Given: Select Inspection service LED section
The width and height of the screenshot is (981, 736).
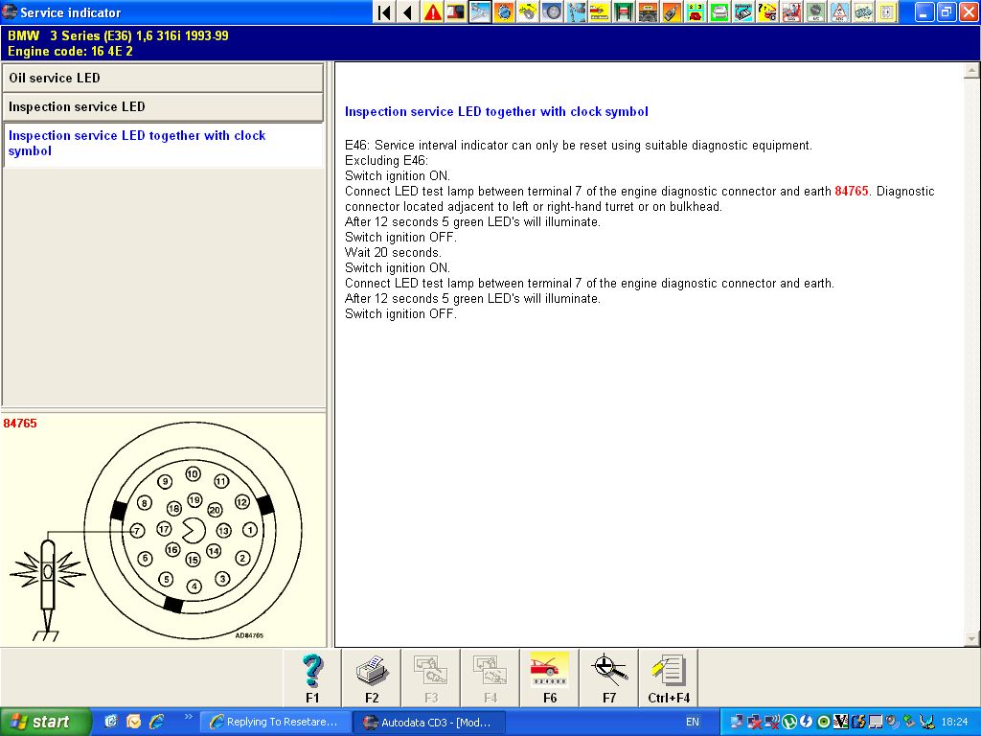Looking at the screenshot, I should [163, 106].
